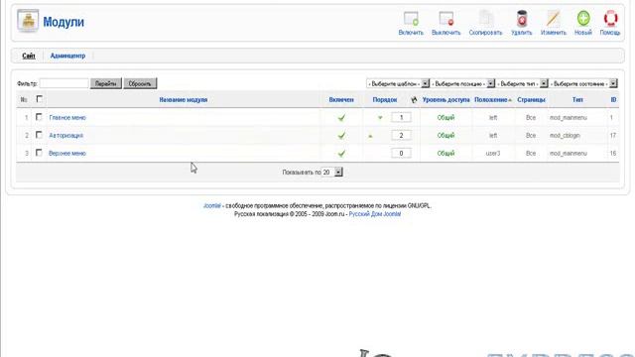635x357 pixels.
Task: Move Главное меню down with arrow
Action: point(380,118)
